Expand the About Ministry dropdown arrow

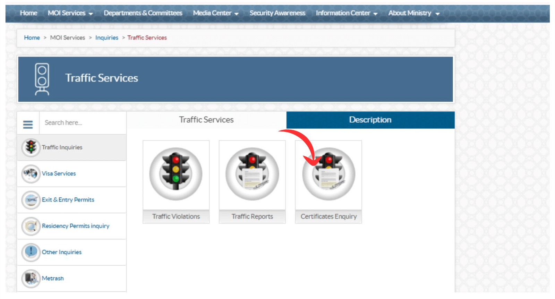437,14
